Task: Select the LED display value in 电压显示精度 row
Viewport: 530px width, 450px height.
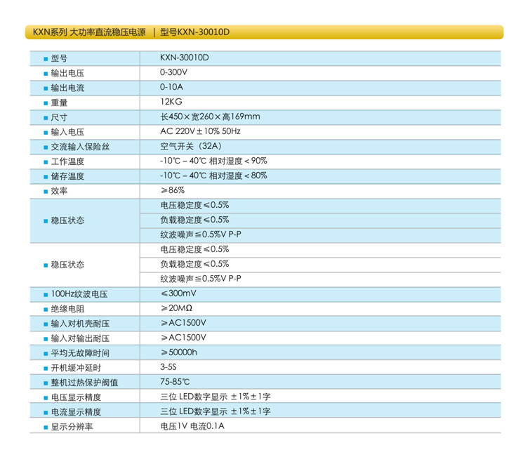Action: (x=216, y=397)
